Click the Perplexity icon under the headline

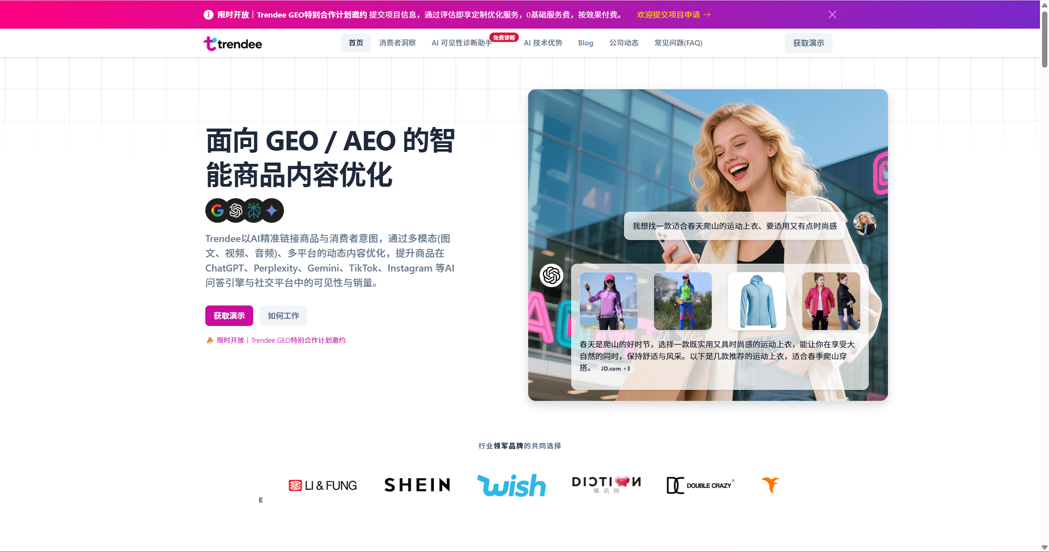coord(254,210)
